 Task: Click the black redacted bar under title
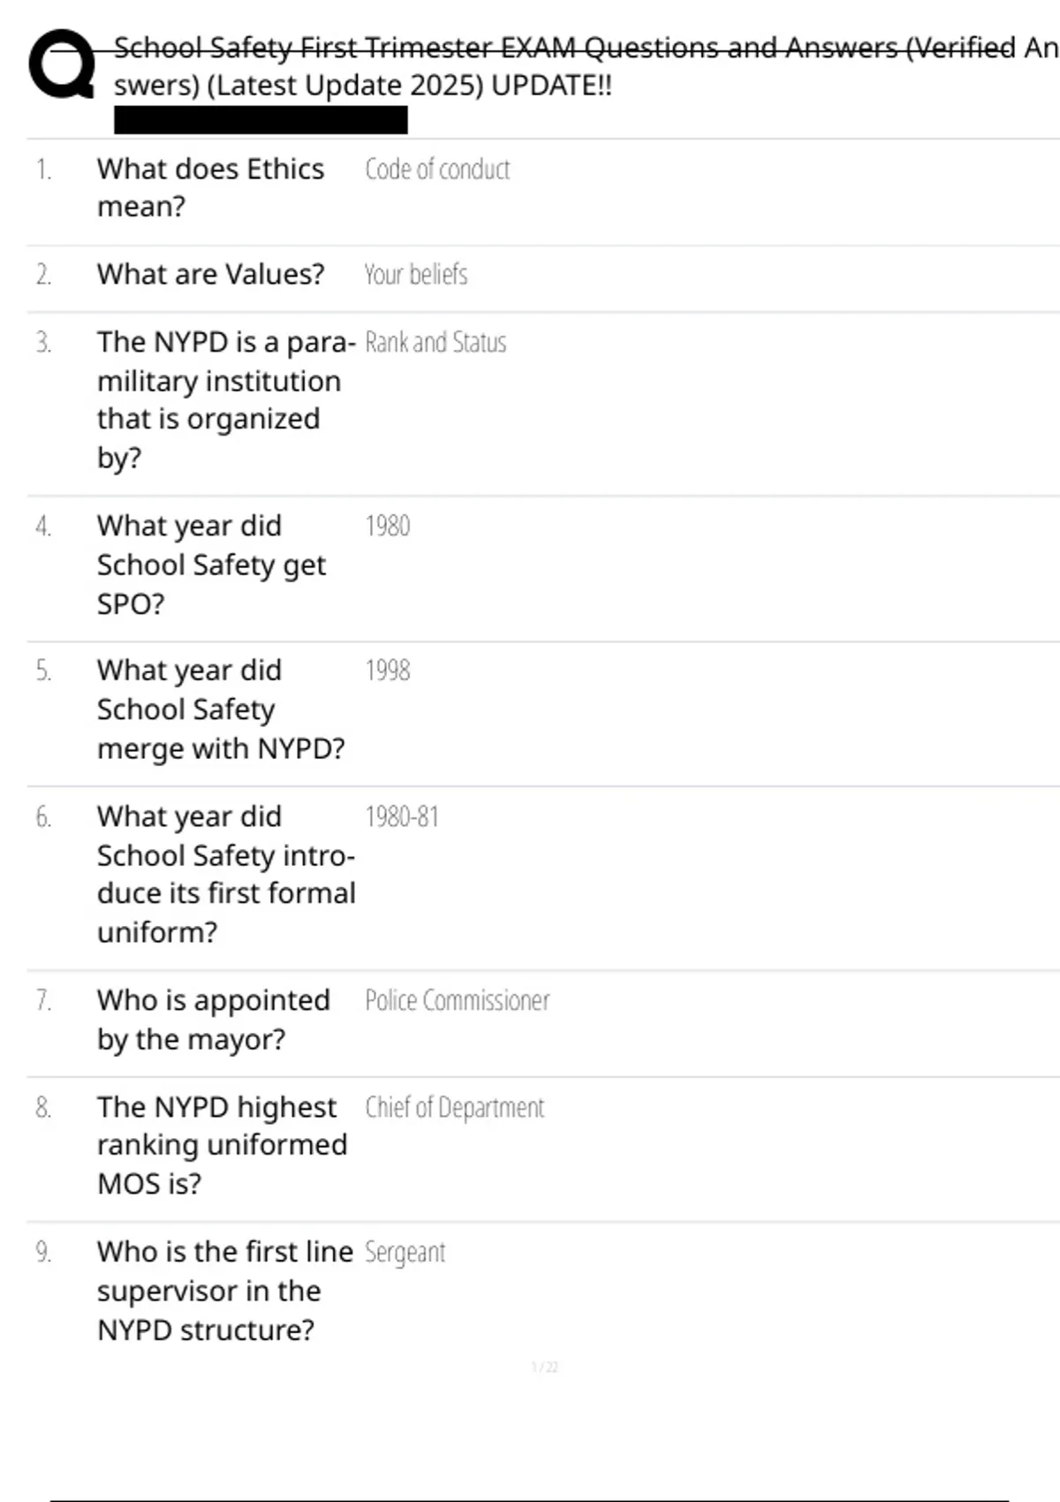pos(261,120)
